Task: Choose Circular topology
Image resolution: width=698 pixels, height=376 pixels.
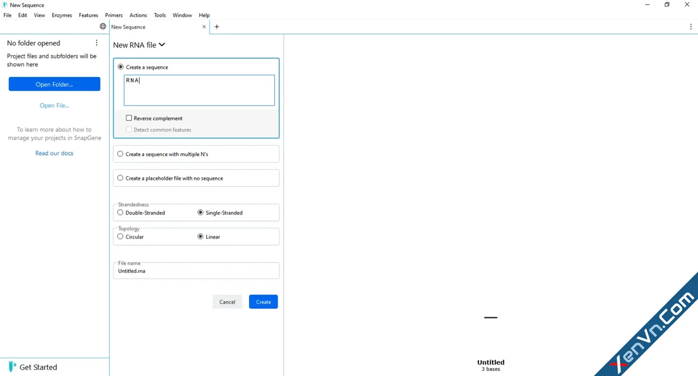Action: 121,237
